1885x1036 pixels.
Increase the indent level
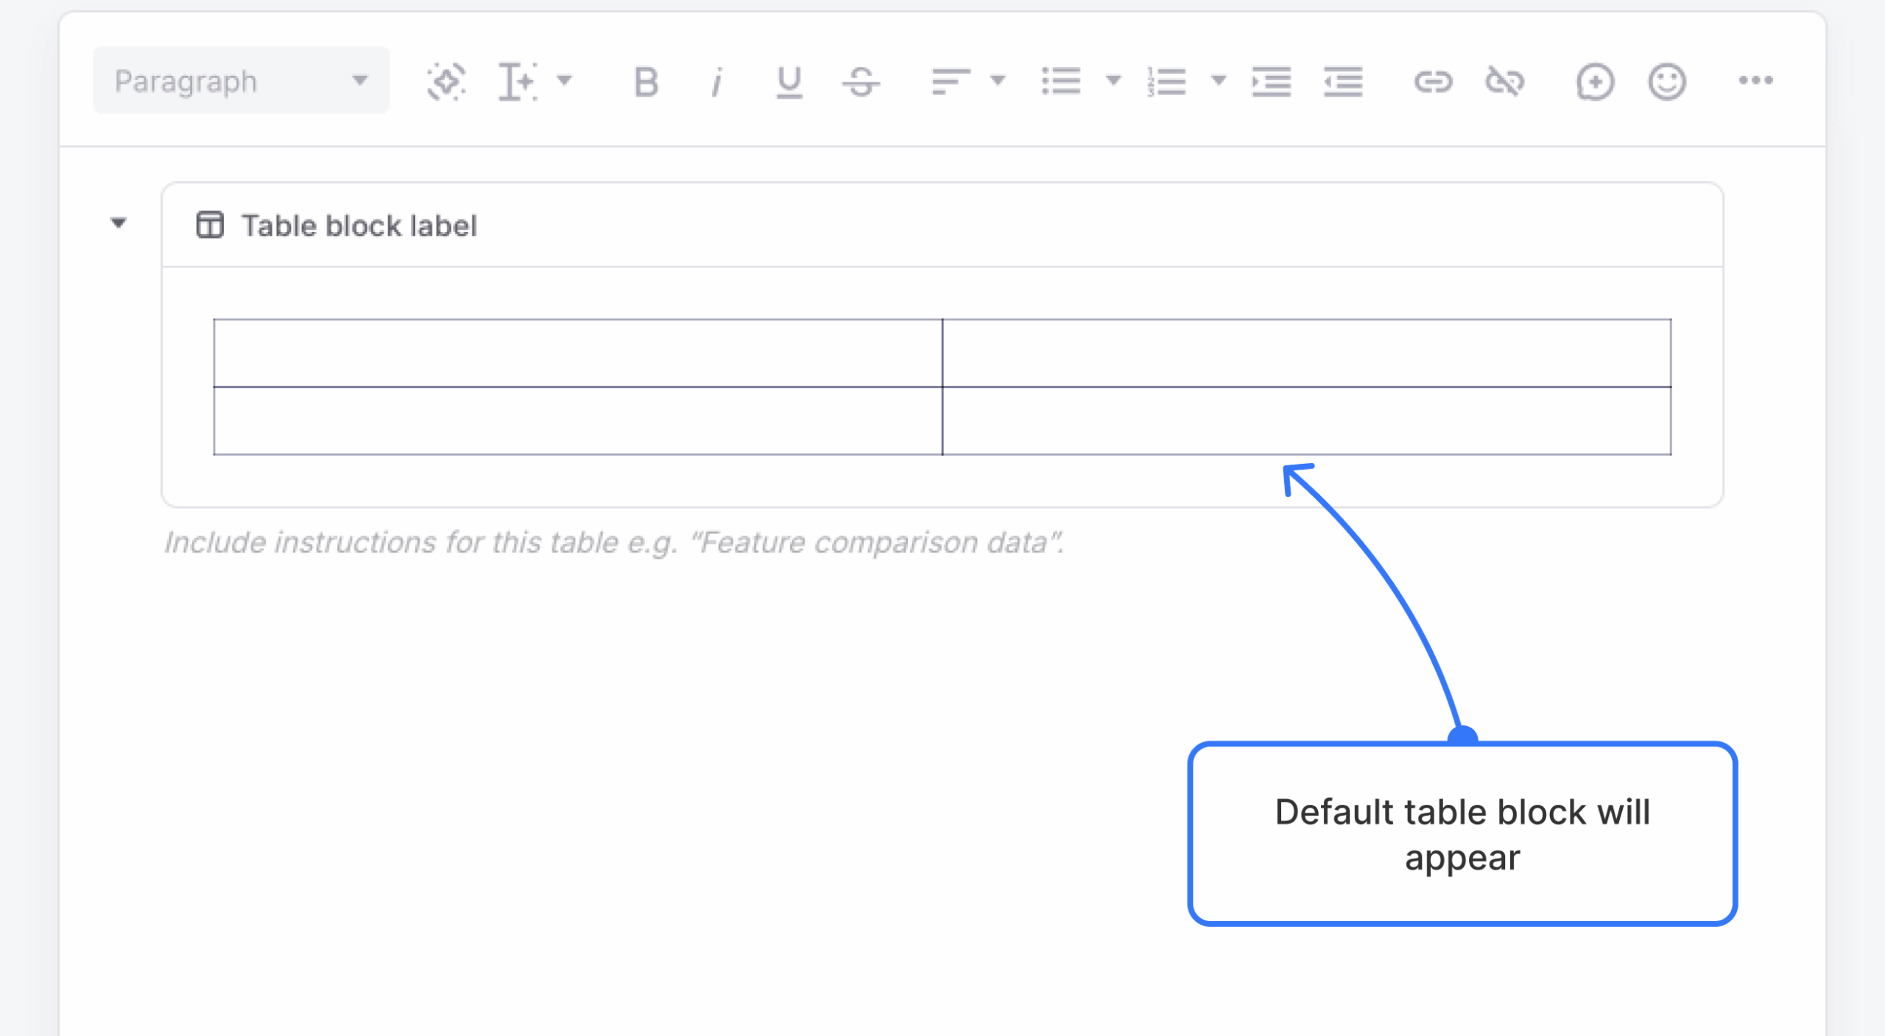[1273, 82]
